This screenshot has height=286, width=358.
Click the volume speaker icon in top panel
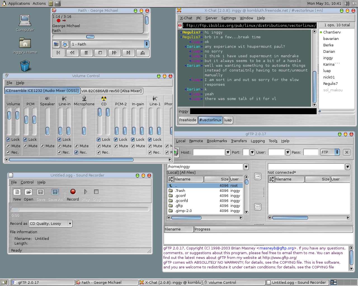pyautogui.click(x=347, y=3)
